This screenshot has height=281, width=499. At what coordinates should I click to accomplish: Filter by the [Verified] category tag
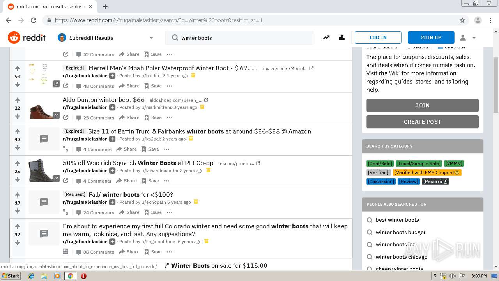379,173
